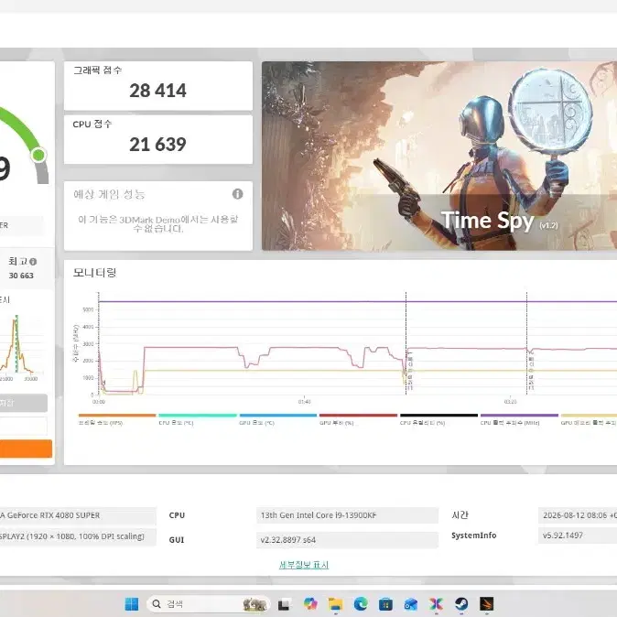Viewport: 617px width, 617px height.
Task: Click the taskbar 검색 search box
Action: (x=209, y=603)
